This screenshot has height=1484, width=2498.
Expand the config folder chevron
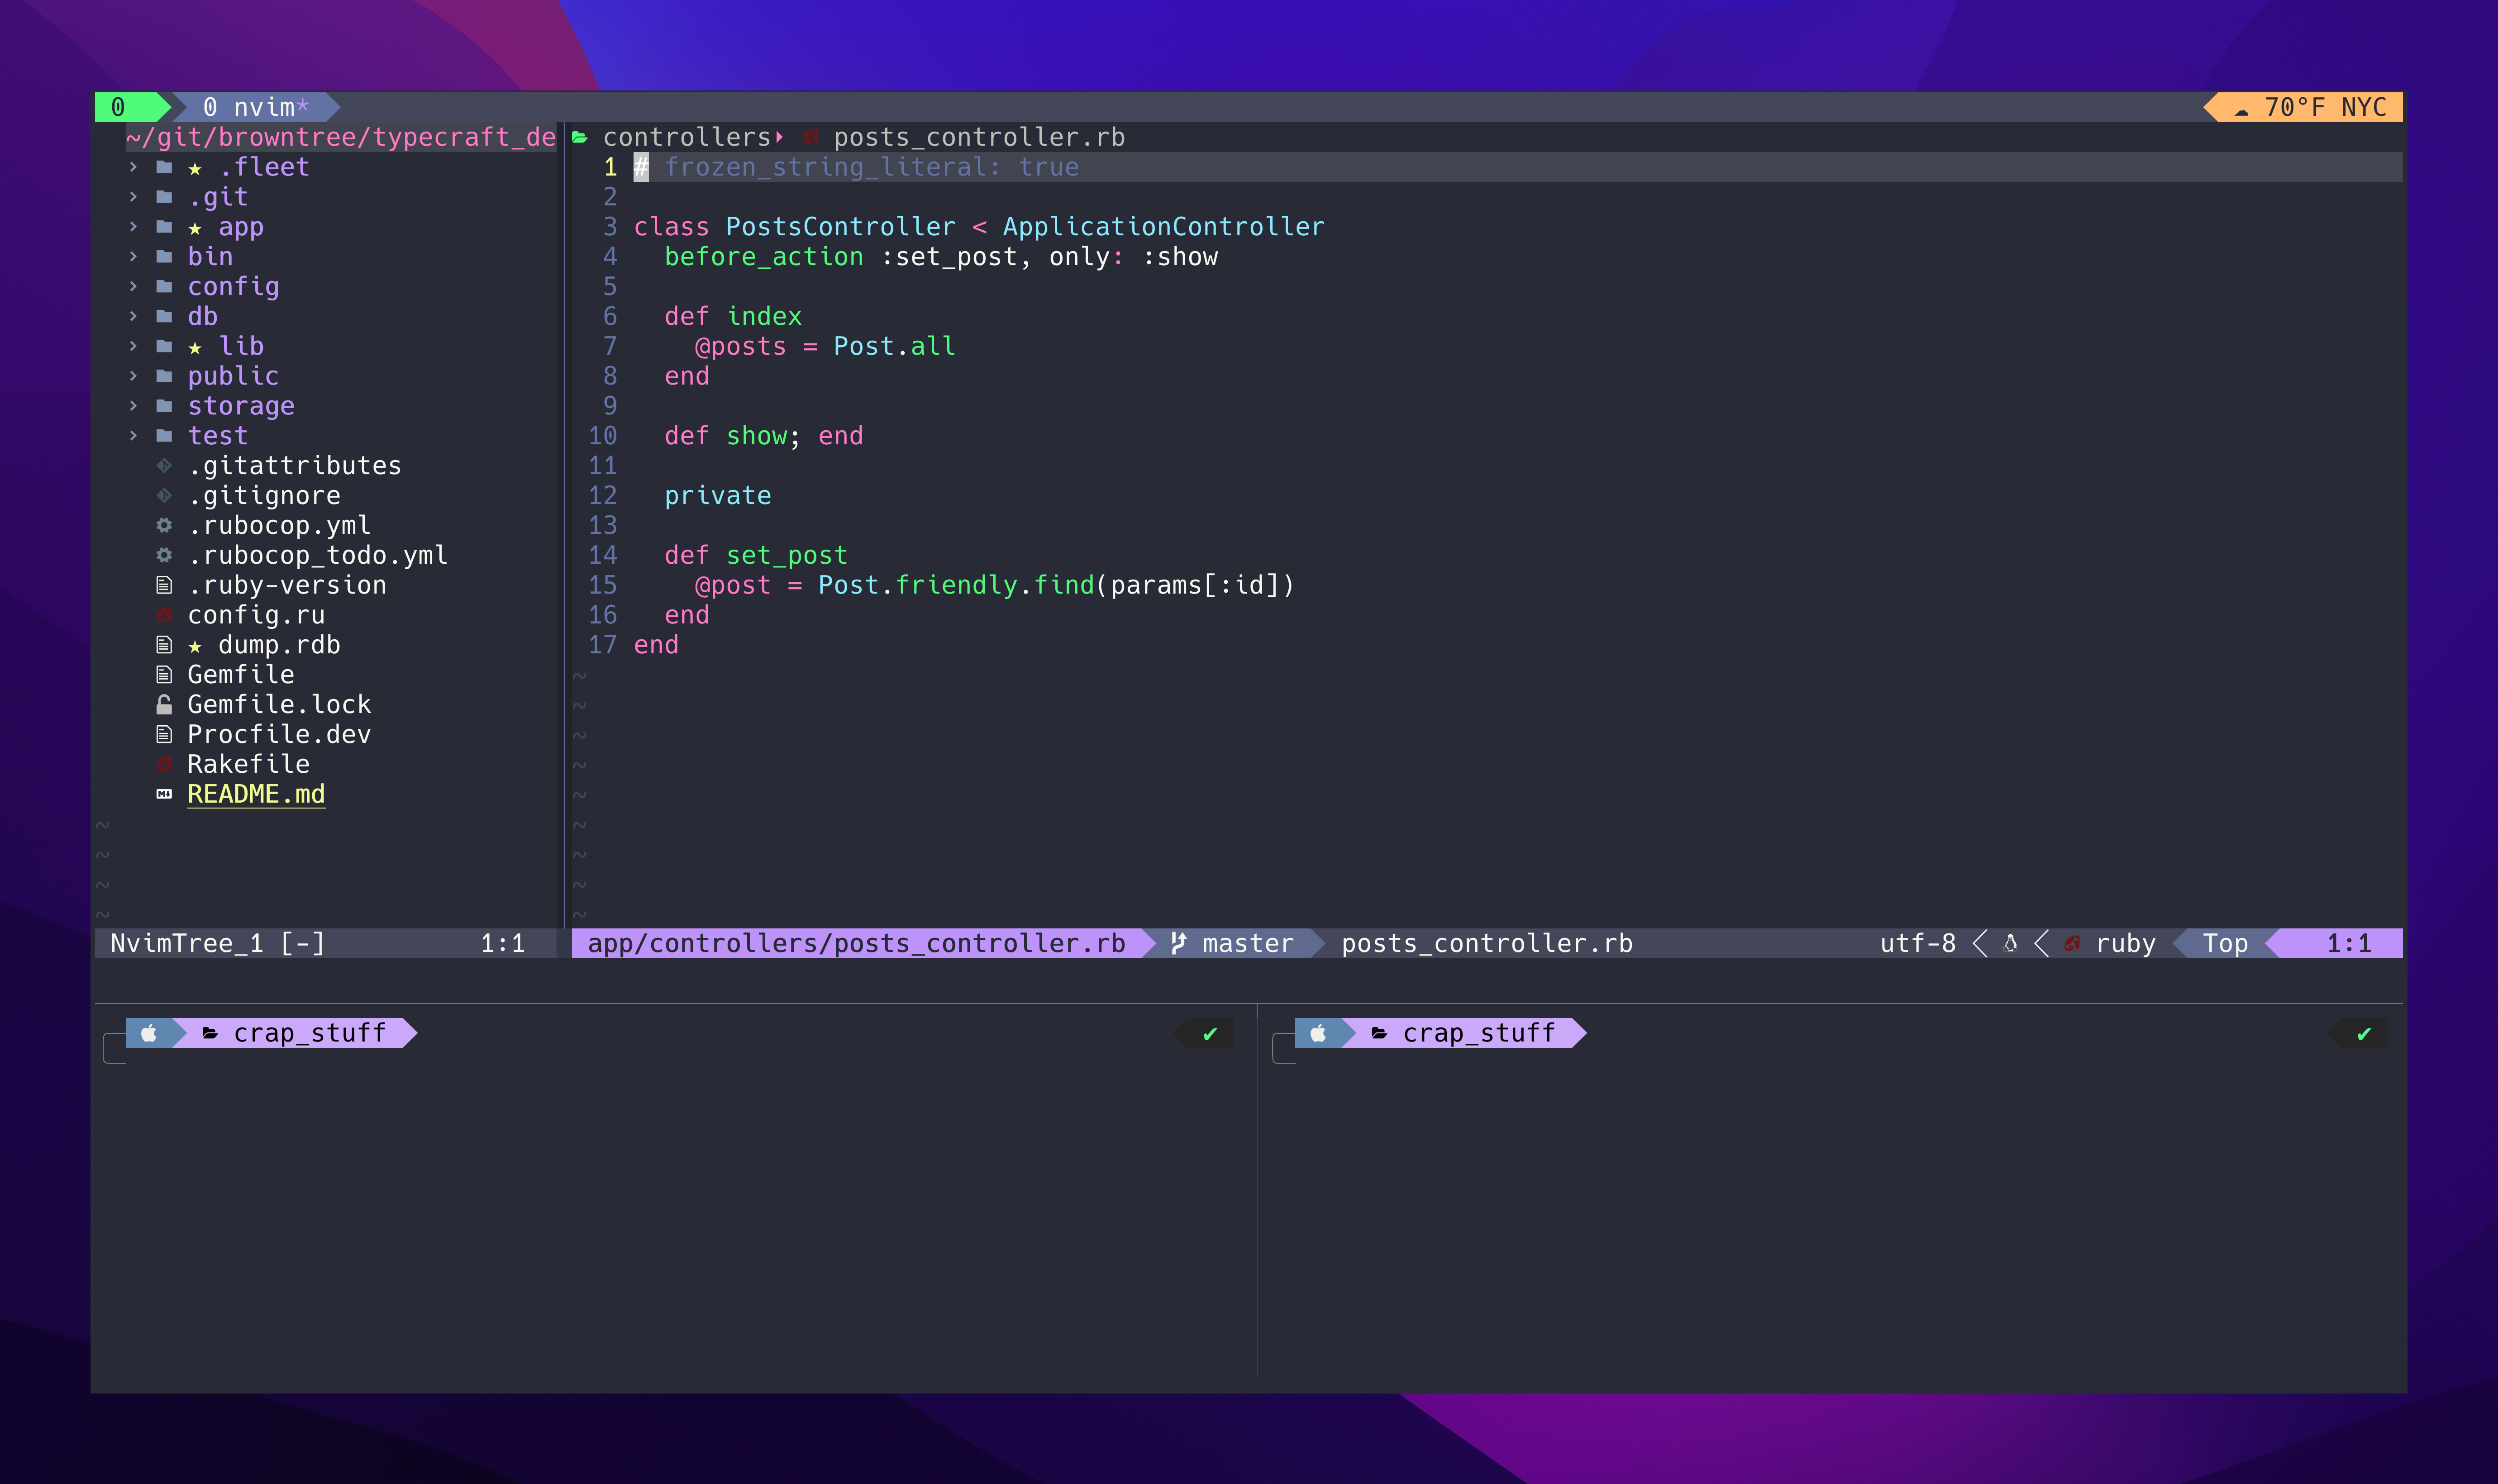click(x=133, y=287)
